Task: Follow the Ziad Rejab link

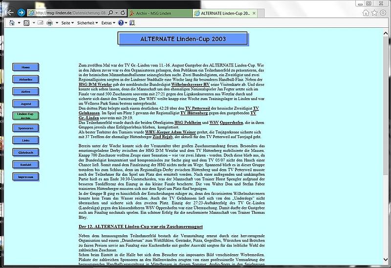Action: pyautogui.click(x=163, y=137)
